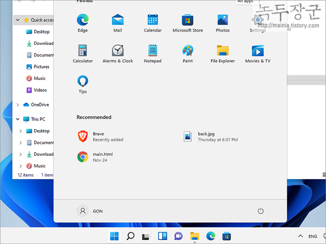This screenshot has height=244, width=326.
Task: Expand Desktop under This PC
Action: (x=21, y=131)
